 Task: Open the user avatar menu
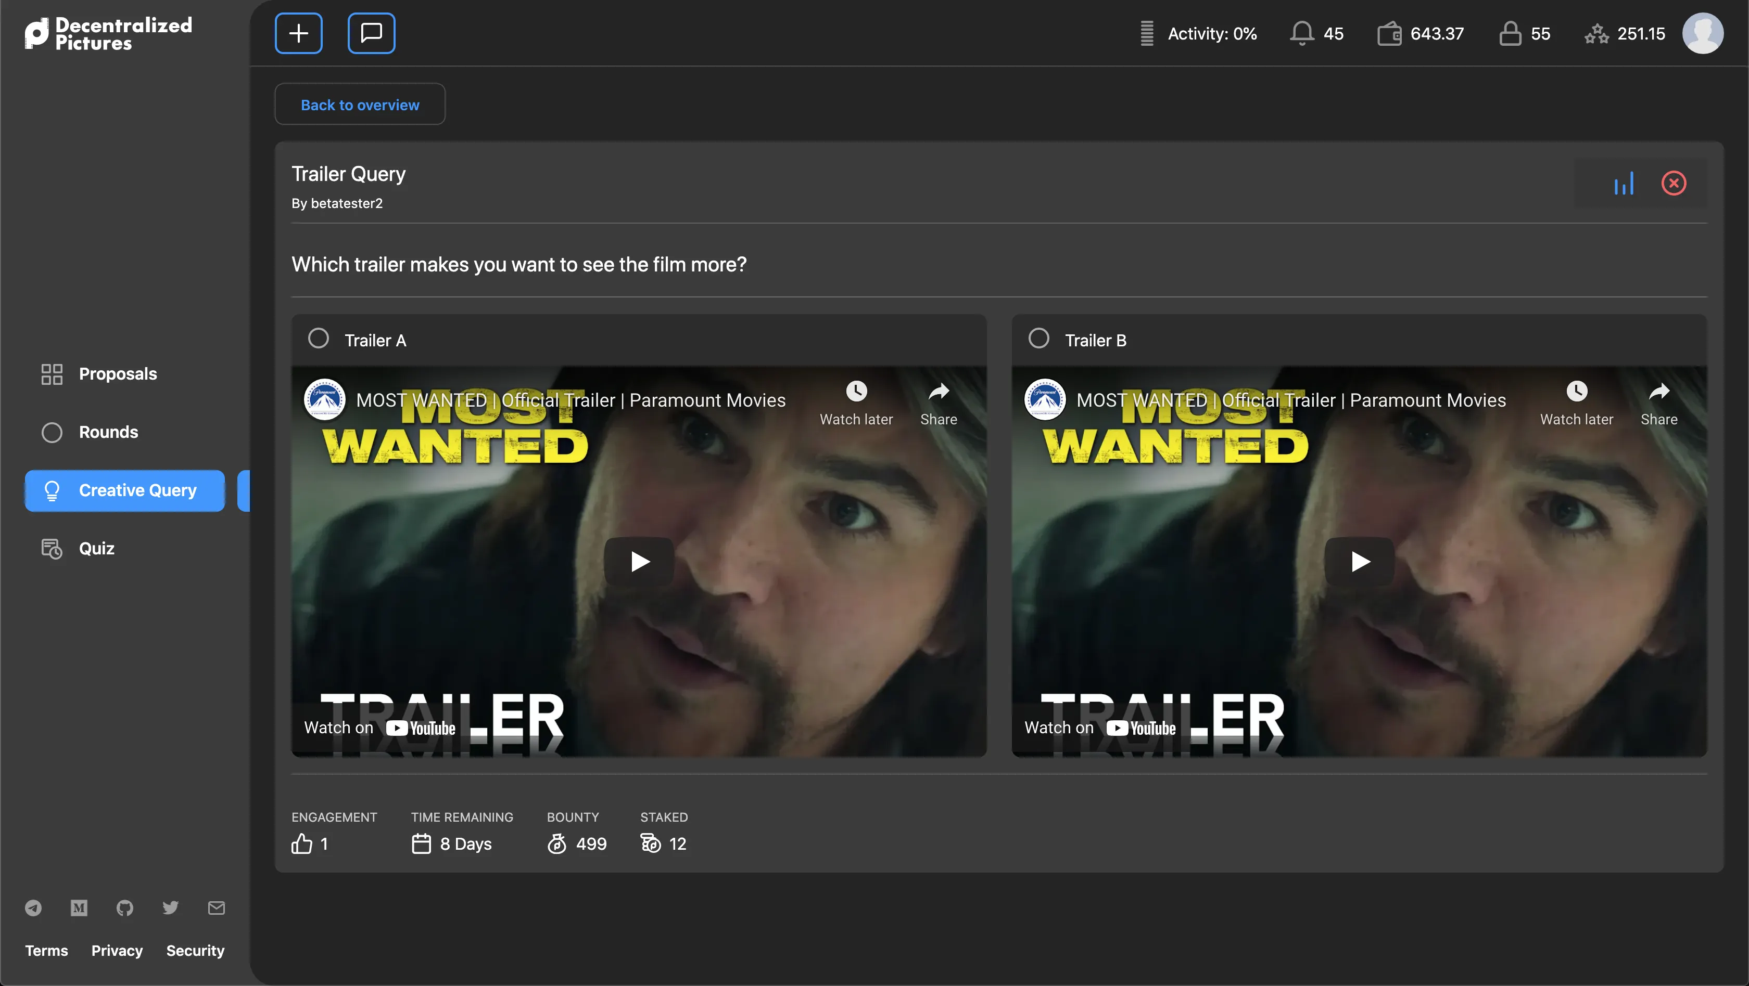click(x=1704, y=33)
